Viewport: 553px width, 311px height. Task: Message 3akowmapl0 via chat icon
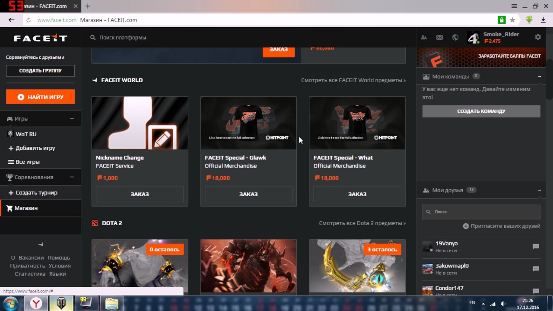536,269
